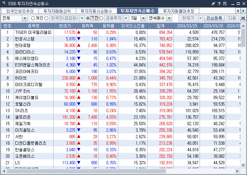247x175 pixels.
Task: Select the 투자자연속순매수 tab
Action: click(x=138, y=11)
